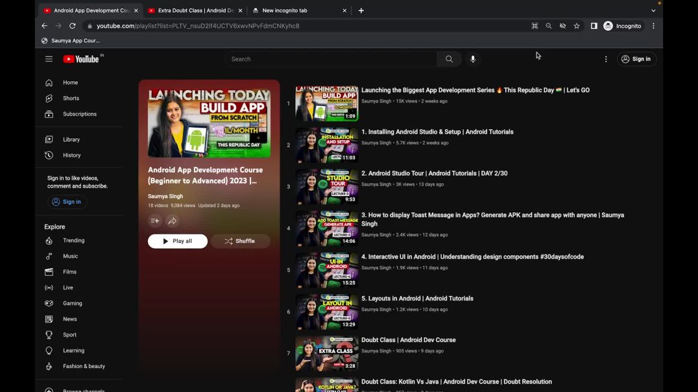Image resolution: width=698 pixels, height=392 pixels.
Task: Click the YouTube search input field
Action: pyautogui.click(x=331, y=59)
